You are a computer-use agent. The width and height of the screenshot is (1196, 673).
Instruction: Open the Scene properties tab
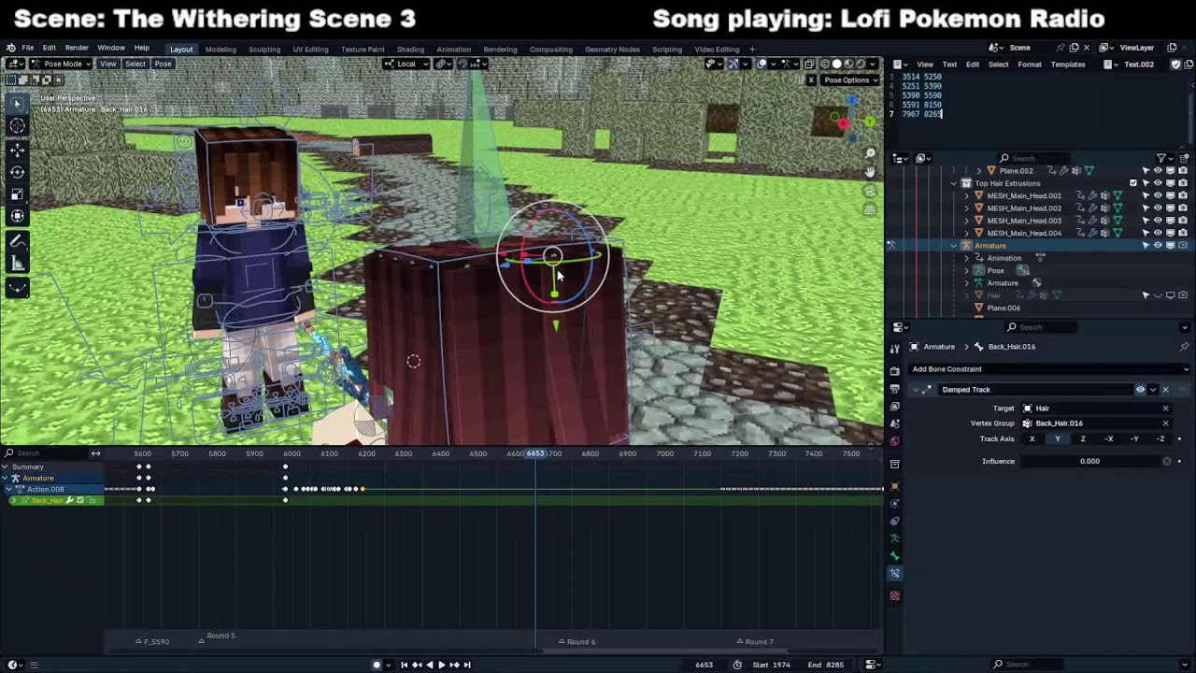tap(894, 423)
